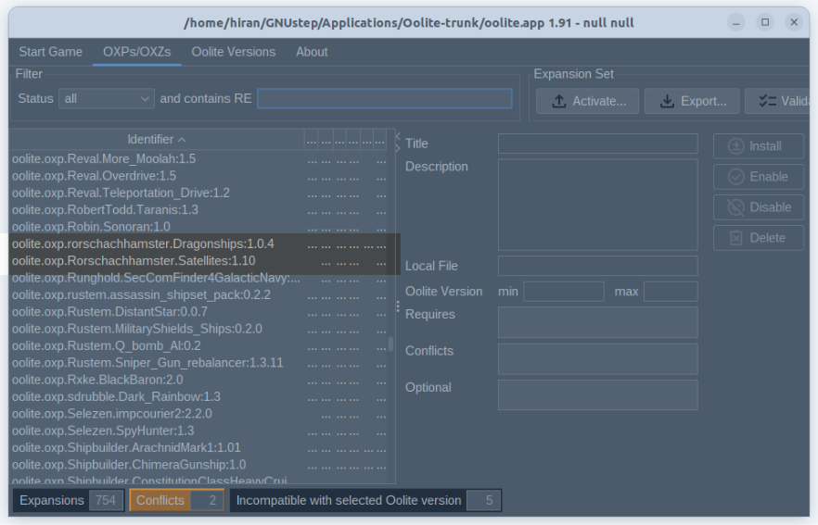Click the Oolite Version max field
The image size is (818, 525).
pos(671,292)
